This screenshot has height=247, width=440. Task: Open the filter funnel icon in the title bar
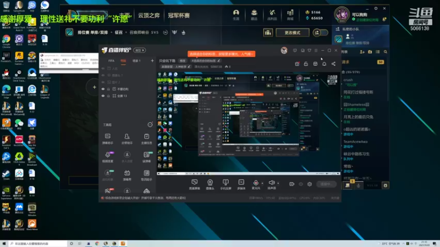tap(309, 50)
